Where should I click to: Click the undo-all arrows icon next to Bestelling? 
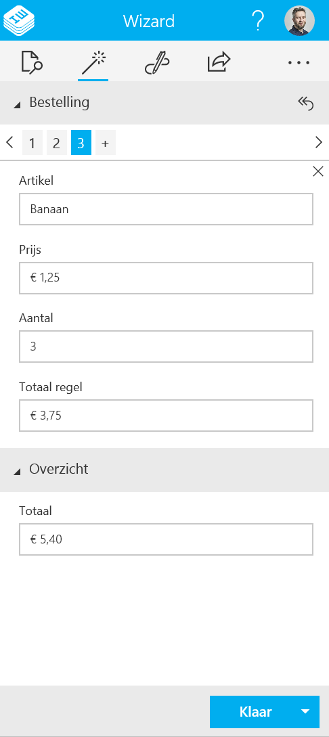(305, 103)
